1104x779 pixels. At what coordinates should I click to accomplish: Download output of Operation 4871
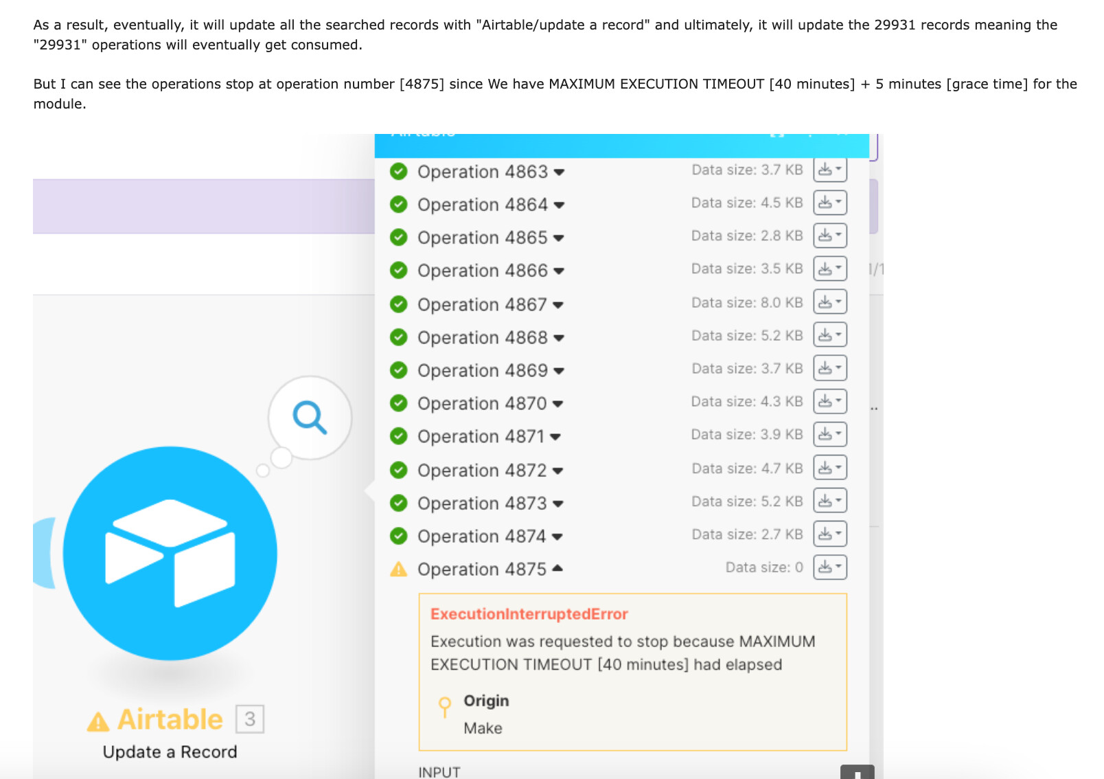click(x=830, y=434)
